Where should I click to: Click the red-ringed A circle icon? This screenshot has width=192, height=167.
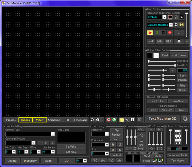[109, 120]
